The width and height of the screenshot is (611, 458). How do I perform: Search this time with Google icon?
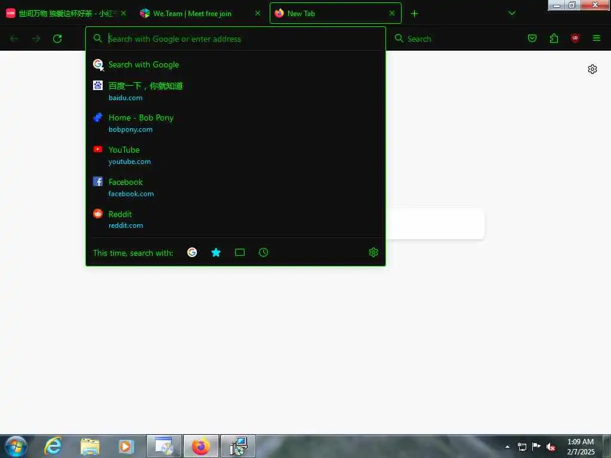[192, 252]
